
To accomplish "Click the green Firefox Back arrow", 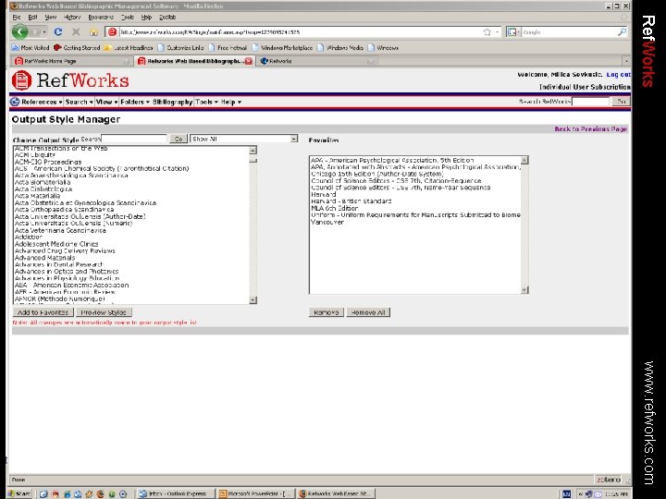I will tap(19, 31).
